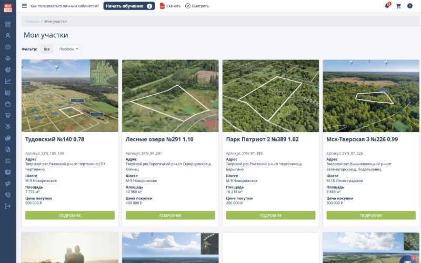Click the logout icon in sidebar
421x263 pixels.
click(x=8, y=206)
